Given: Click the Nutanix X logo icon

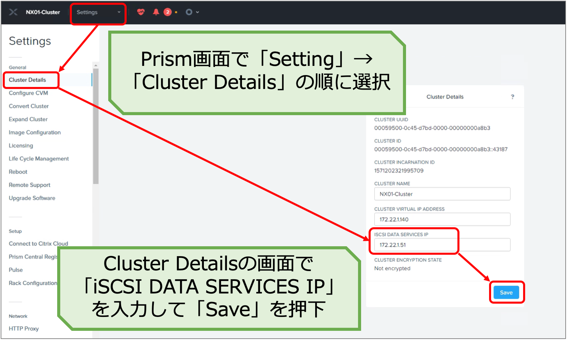Looking at the screenshot, I should (13, 12).
